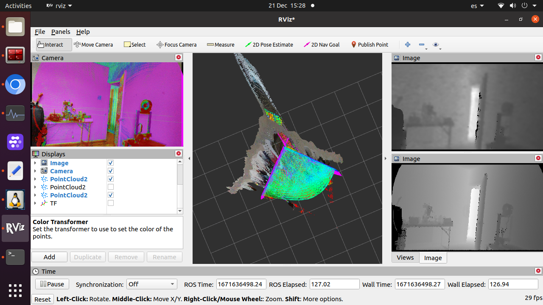Viewport: 543px width, 305px height.
Task: Select the Move Camera tool
Action: 93,44
